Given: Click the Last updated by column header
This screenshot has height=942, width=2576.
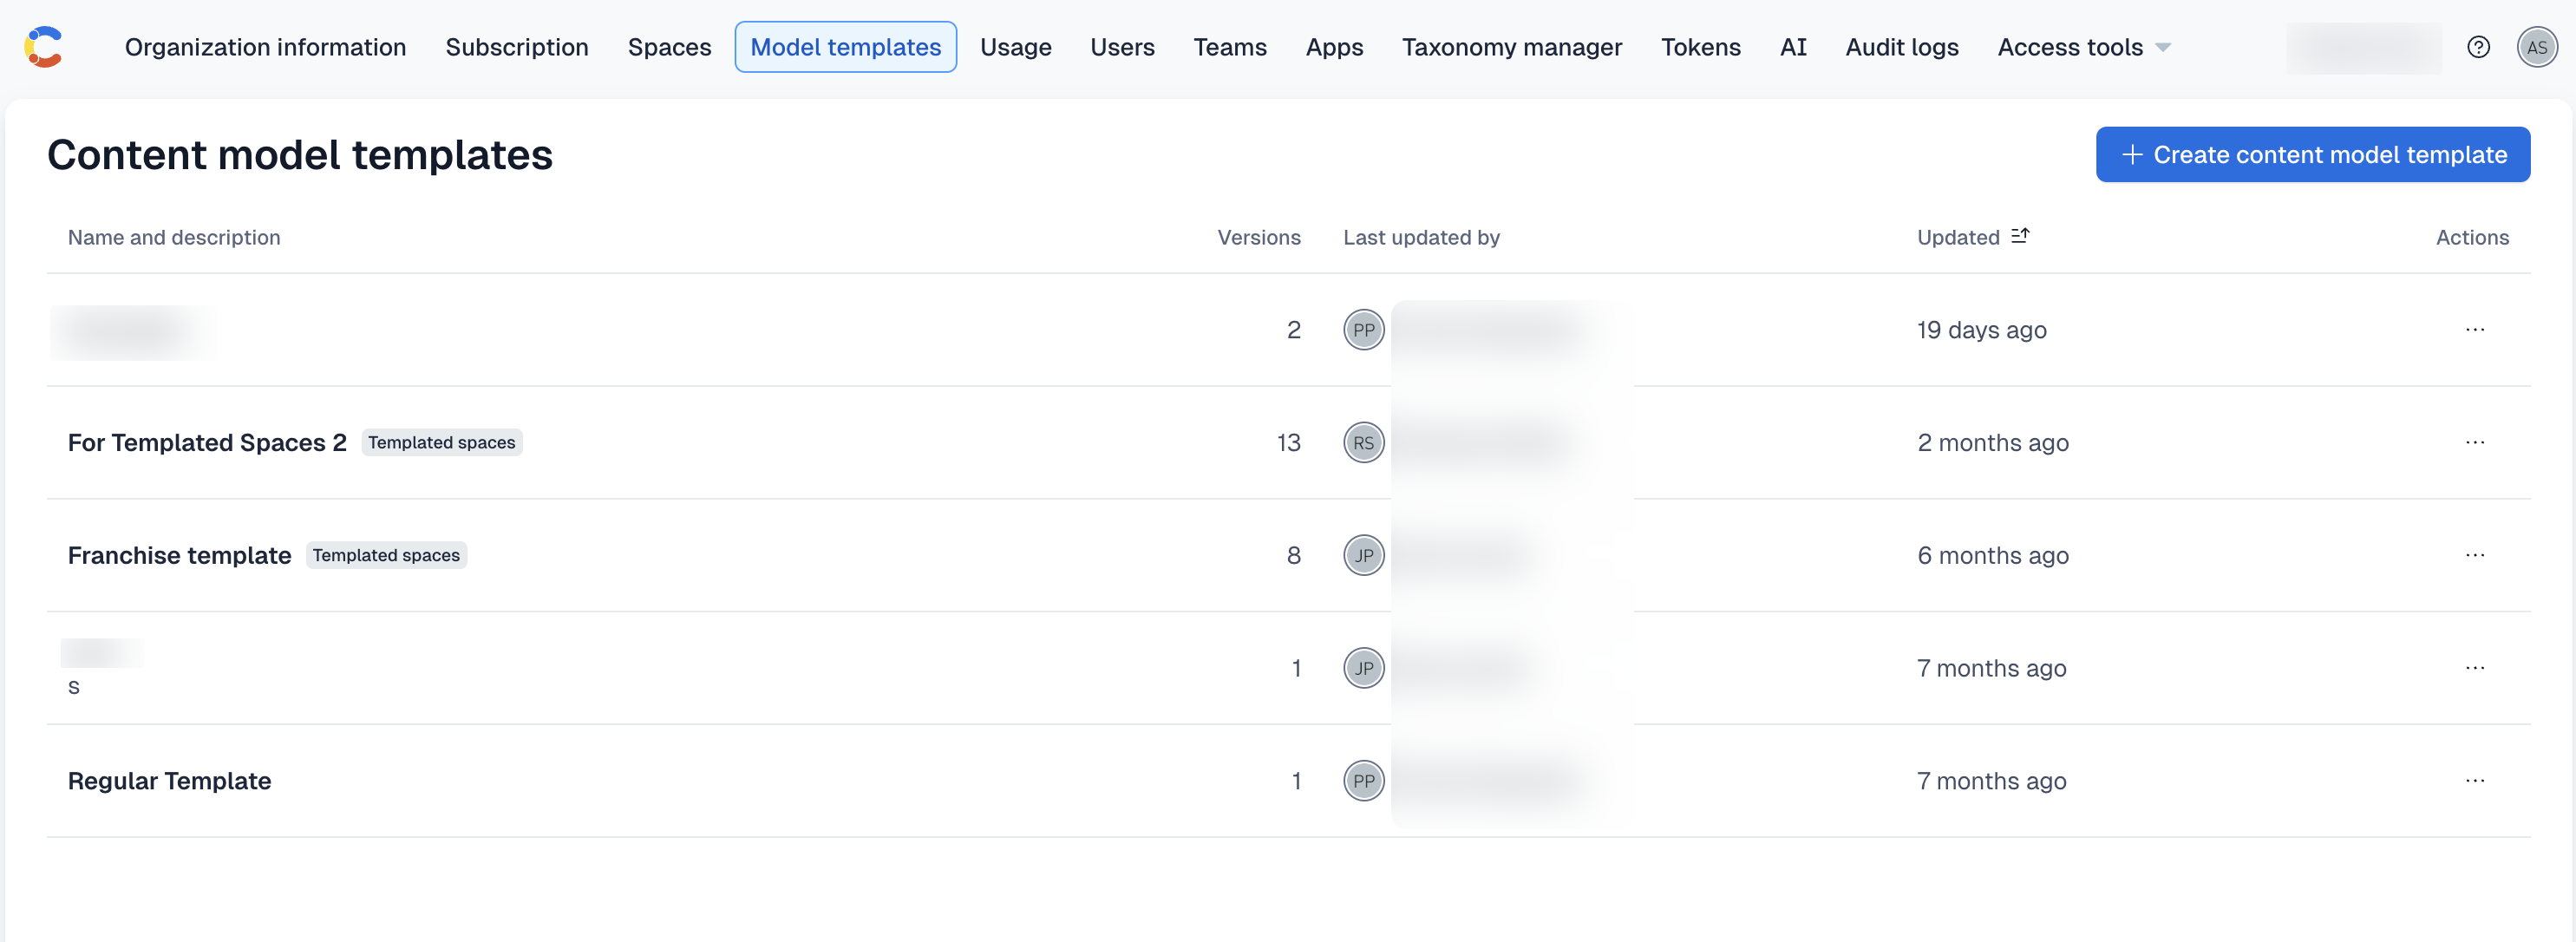Looking at the screenshot, I should tap(1420, 237).
